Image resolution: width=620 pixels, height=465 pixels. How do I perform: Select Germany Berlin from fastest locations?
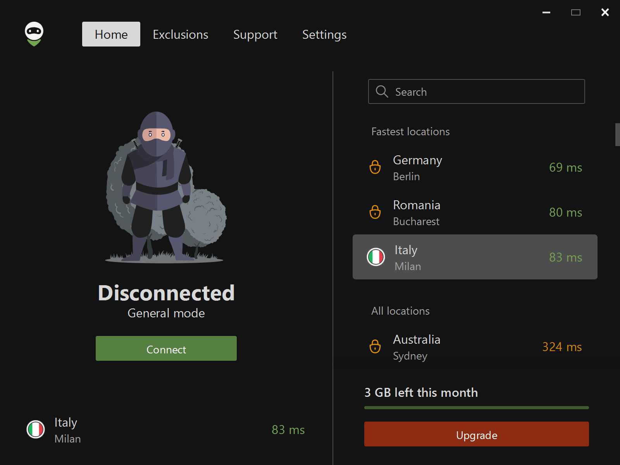tap(475, 167)
